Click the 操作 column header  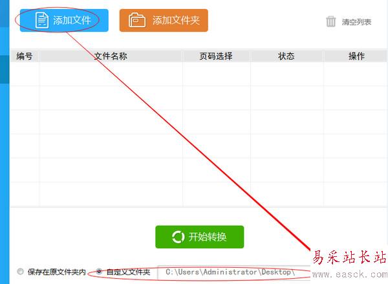point(356,56)
